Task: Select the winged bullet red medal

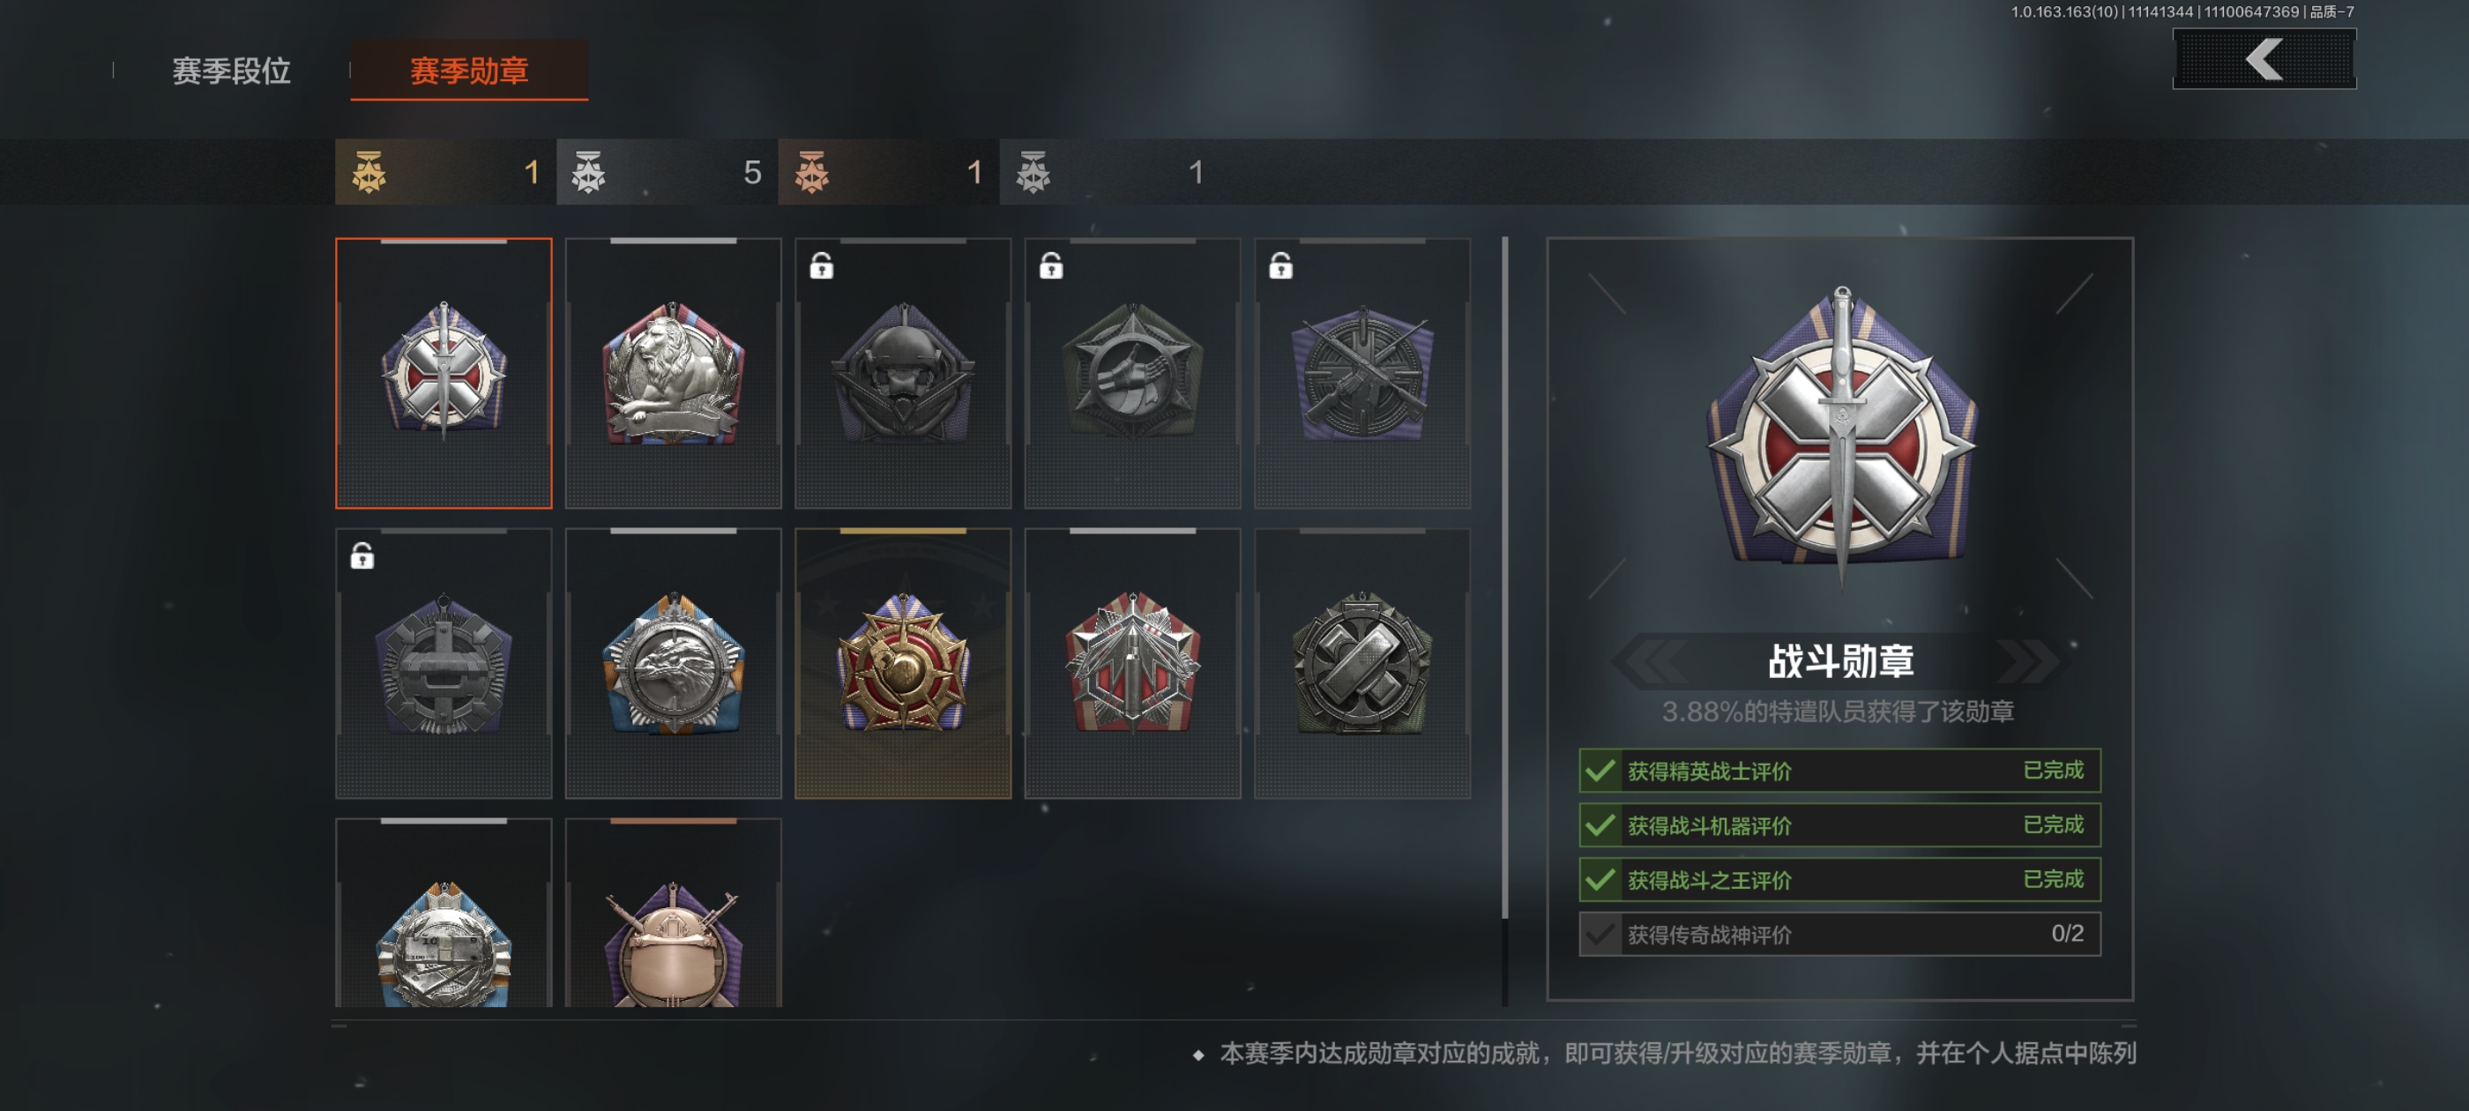Action: point(1133,663)
